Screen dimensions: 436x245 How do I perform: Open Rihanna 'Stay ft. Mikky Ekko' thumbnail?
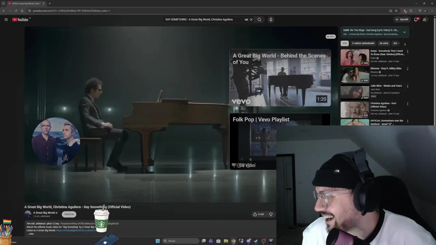coord(355,75)
